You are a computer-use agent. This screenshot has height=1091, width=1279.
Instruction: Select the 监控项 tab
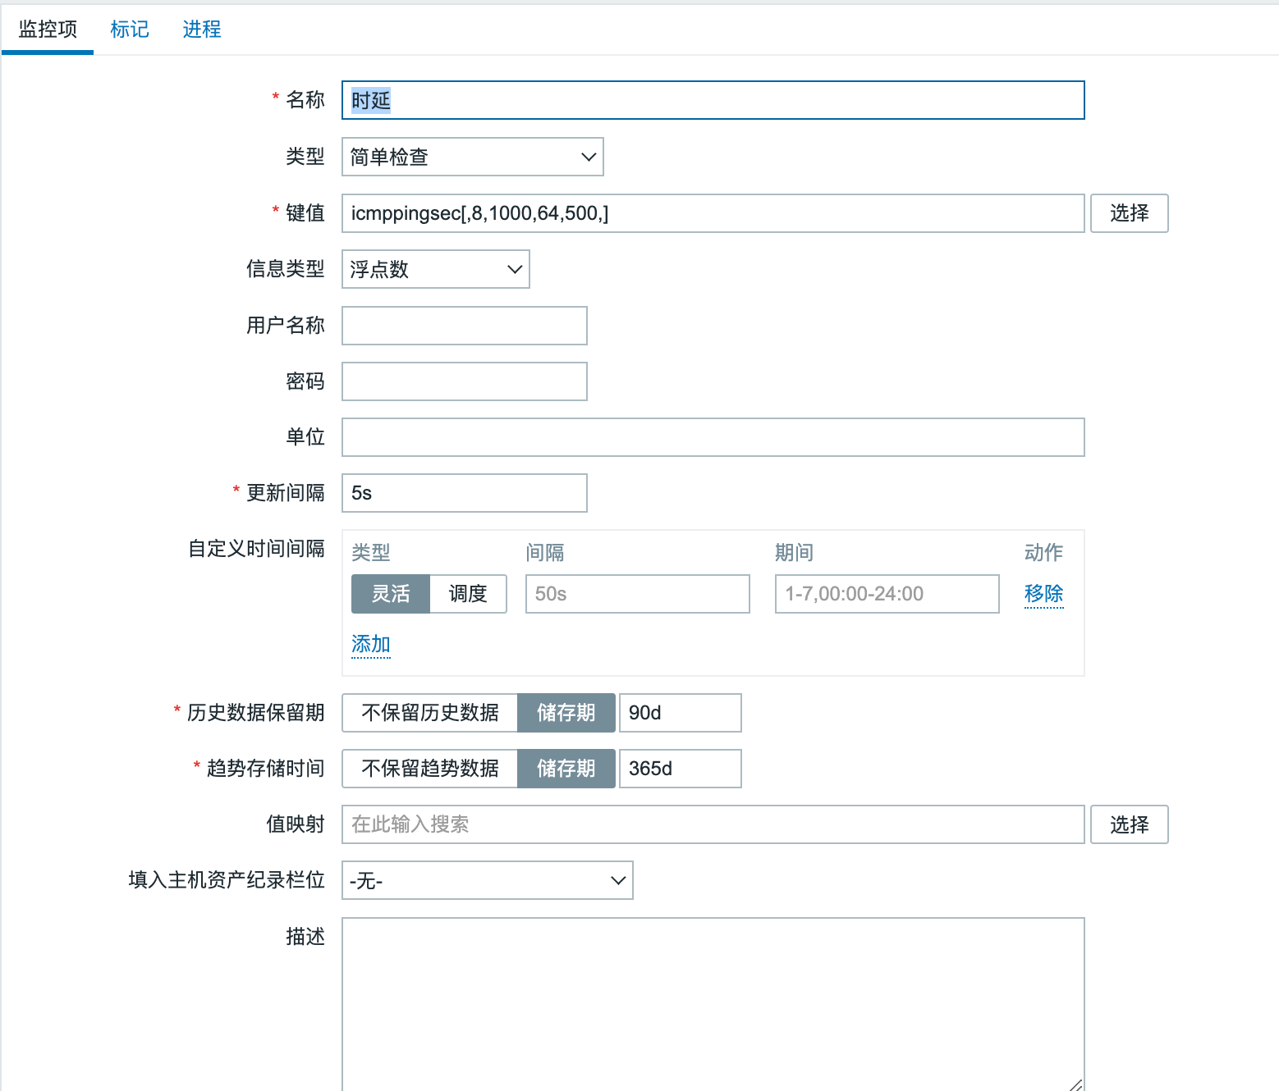tap(47, 29)
